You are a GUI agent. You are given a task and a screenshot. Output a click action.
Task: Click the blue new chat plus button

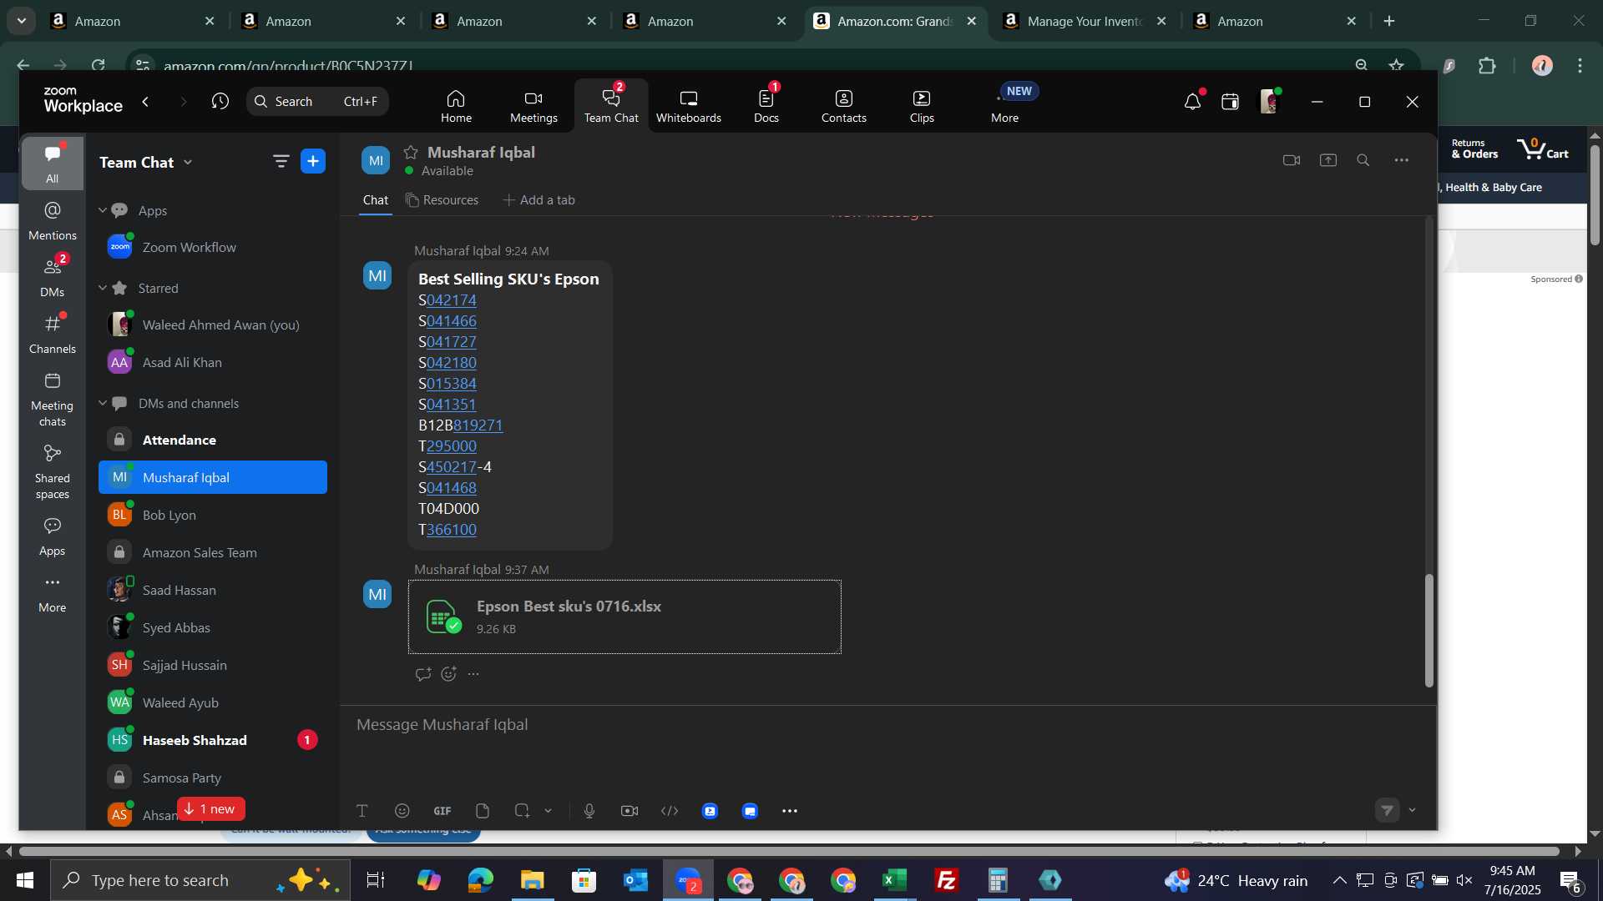[313, 161]
